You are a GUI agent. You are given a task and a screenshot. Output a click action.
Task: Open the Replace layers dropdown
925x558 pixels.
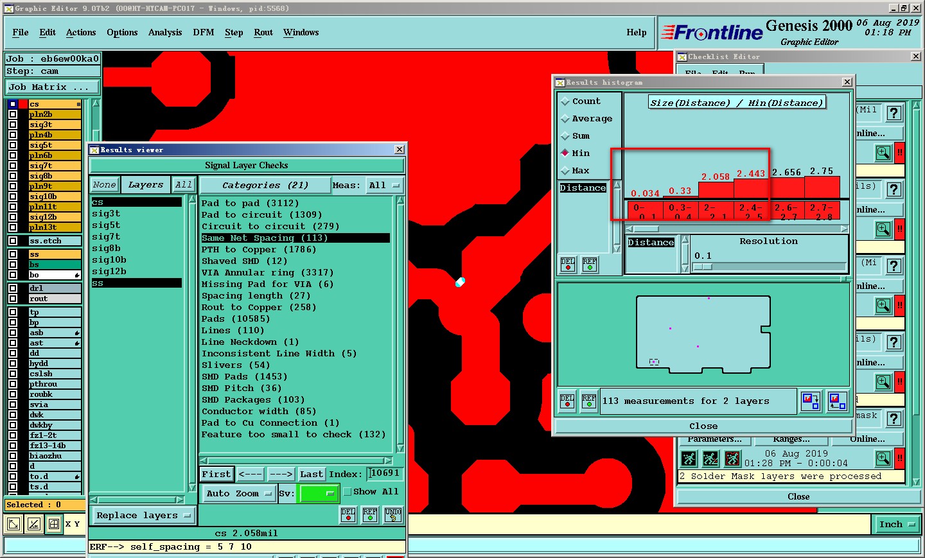tap(143, 516)
